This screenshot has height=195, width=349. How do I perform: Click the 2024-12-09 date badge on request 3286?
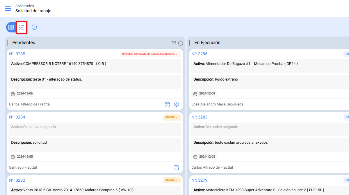[204, 94]
